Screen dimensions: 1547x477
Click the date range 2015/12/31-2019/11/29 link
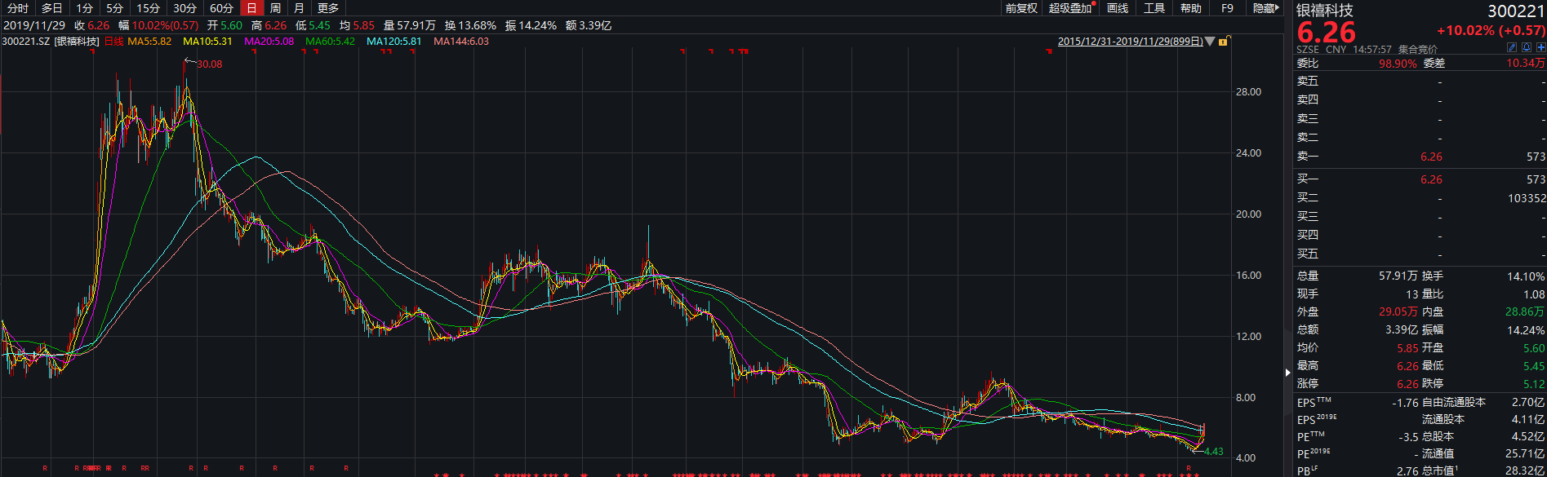tap(1130, 41)
